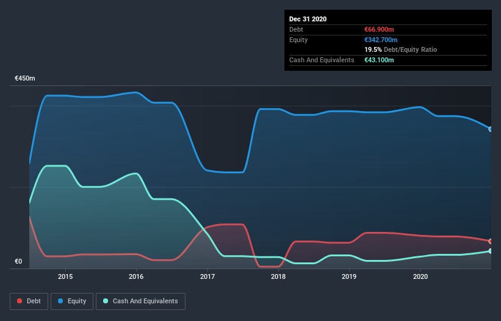
Task: Click the Equity label in tooltip
Action: [298, 40]
